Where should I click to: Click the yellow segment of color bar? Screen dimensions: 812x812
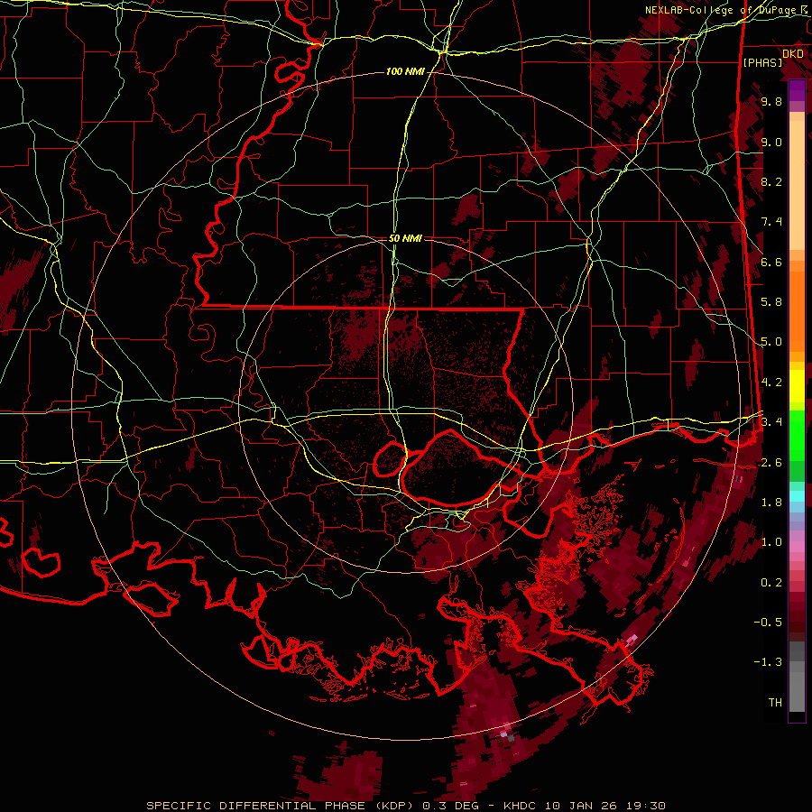(x=797, y=386)
